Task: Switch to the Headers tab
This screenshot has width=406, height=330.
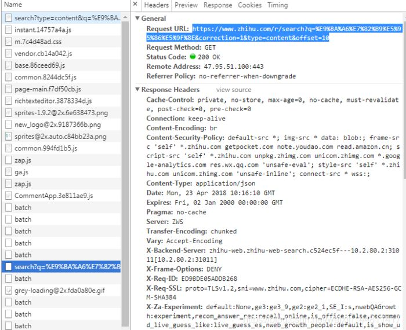Action: coord(157,5)
